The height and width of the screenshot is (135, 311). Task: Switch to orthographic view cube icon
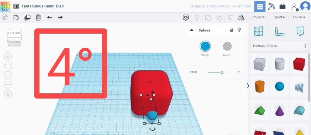tap(8, 94)
